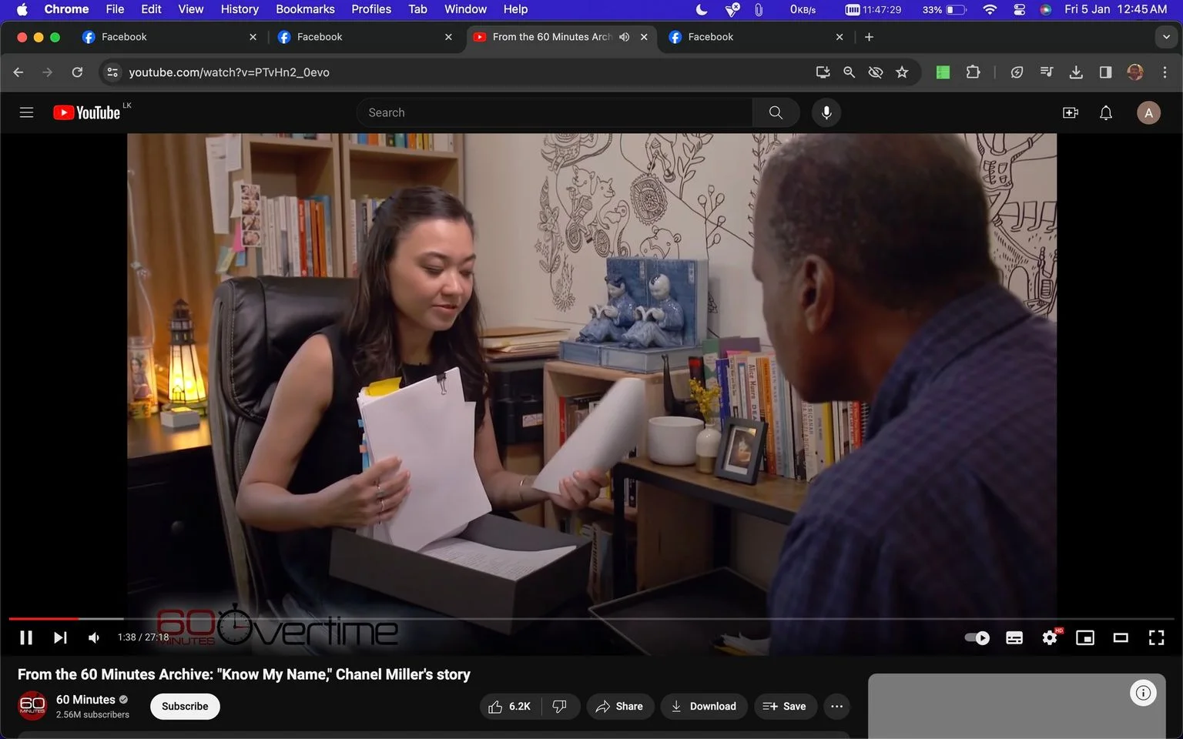Open Chrome three-dot menu
The height and width of the screenshot is (739, 1183).
tap(1165, 72)
